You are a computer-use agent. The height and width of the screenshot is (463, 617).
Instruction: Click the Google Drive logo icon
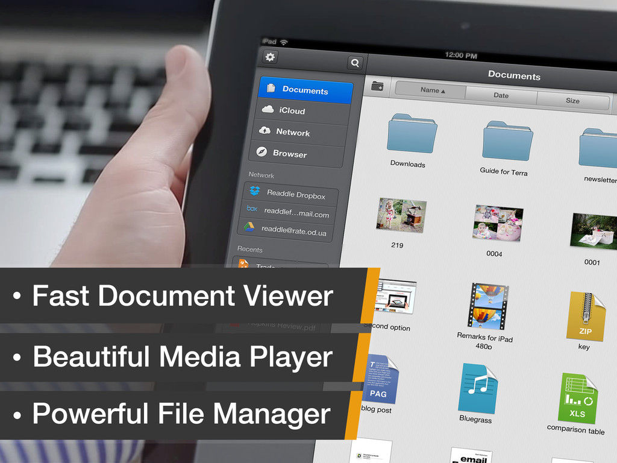[x=249, y=226]
